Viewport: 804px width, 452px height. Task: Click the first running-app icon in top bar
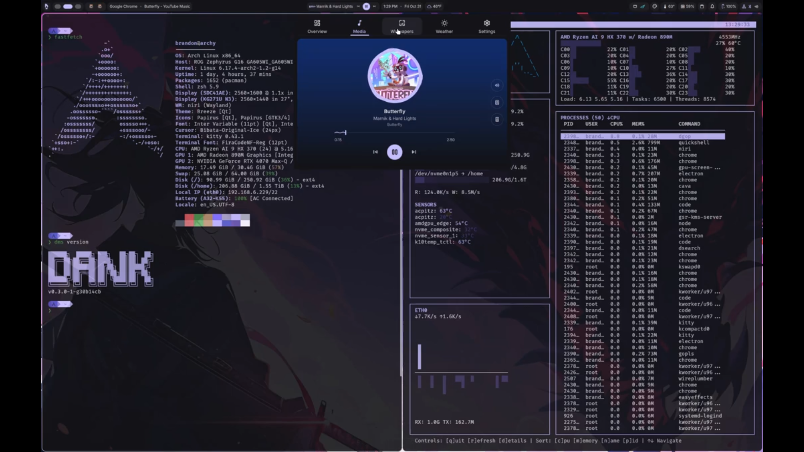point(91,6)
